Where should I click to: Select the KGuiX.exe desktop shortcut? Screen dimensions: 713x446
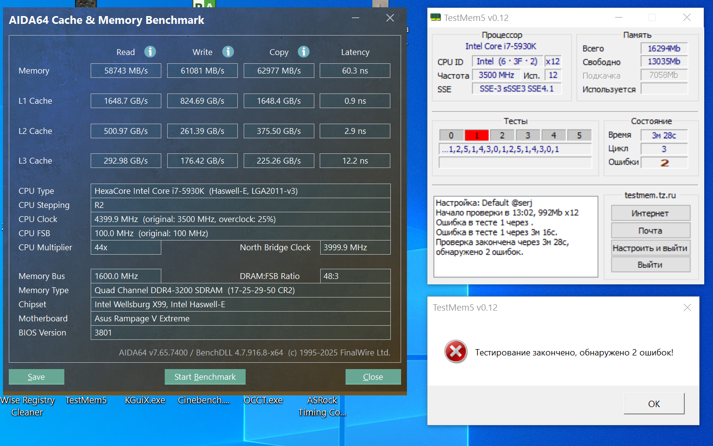pos(145,400)
